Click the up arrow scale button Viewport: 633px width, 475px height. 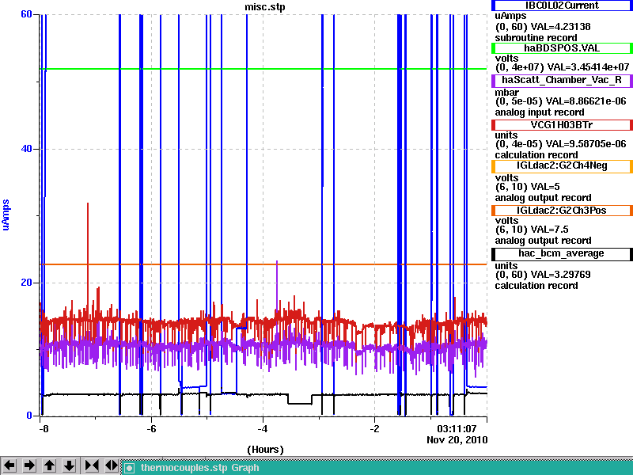coord(49,465)
